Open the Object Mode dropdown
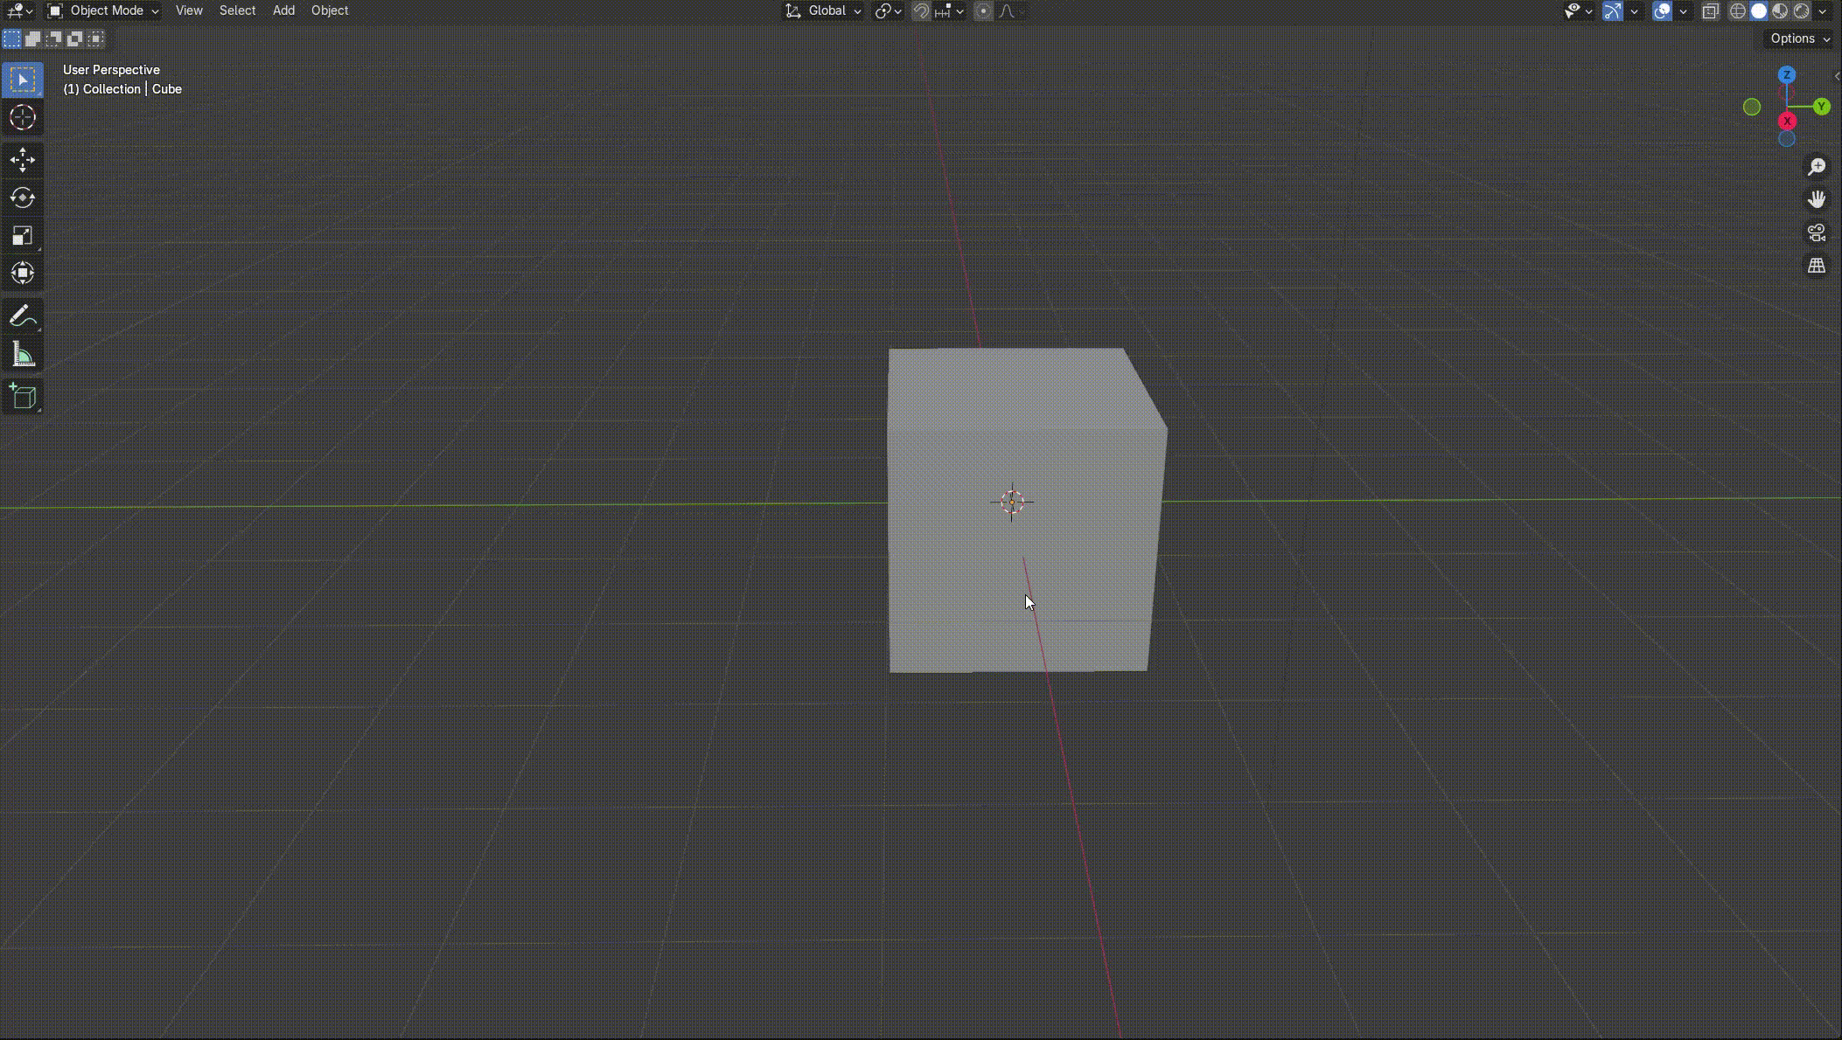 pyautogui.click(x=103, y=10)
